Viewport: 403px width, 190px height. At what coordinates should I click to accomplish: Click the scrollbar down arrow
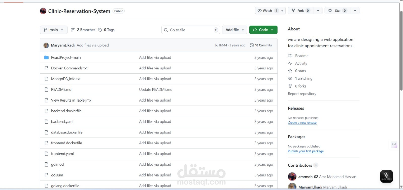click(x=401, y=187)
